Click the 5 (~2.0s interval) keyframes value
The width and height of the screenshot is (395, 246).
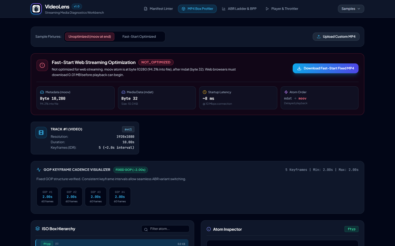coord(117,148)
